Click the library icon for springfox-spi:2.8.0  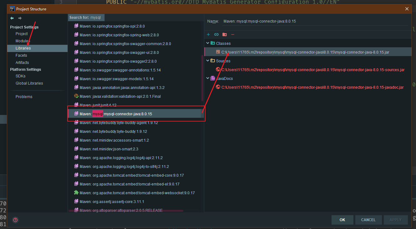pos(76,26)
